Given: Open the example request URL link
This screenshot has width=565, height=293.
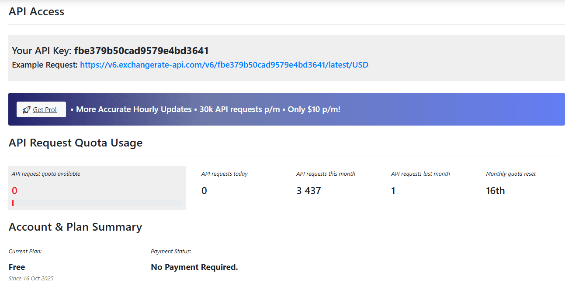Looking at the screenshot, I should (224, 65).
